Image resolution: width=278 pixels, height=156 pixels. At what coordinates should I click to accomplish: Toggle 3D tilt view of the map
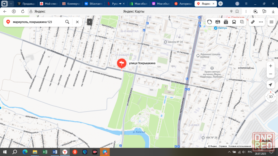point(270,97)
